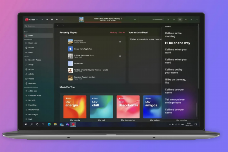The width and height of the screenshot is (228, 152).
Task: Open folklore (deluxe version) album
Action: [x=92, y=56]
